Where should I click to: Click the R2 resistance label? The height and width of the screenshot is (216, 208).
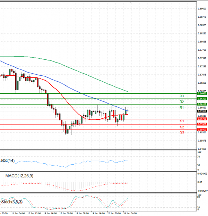(x=182, y=102)
